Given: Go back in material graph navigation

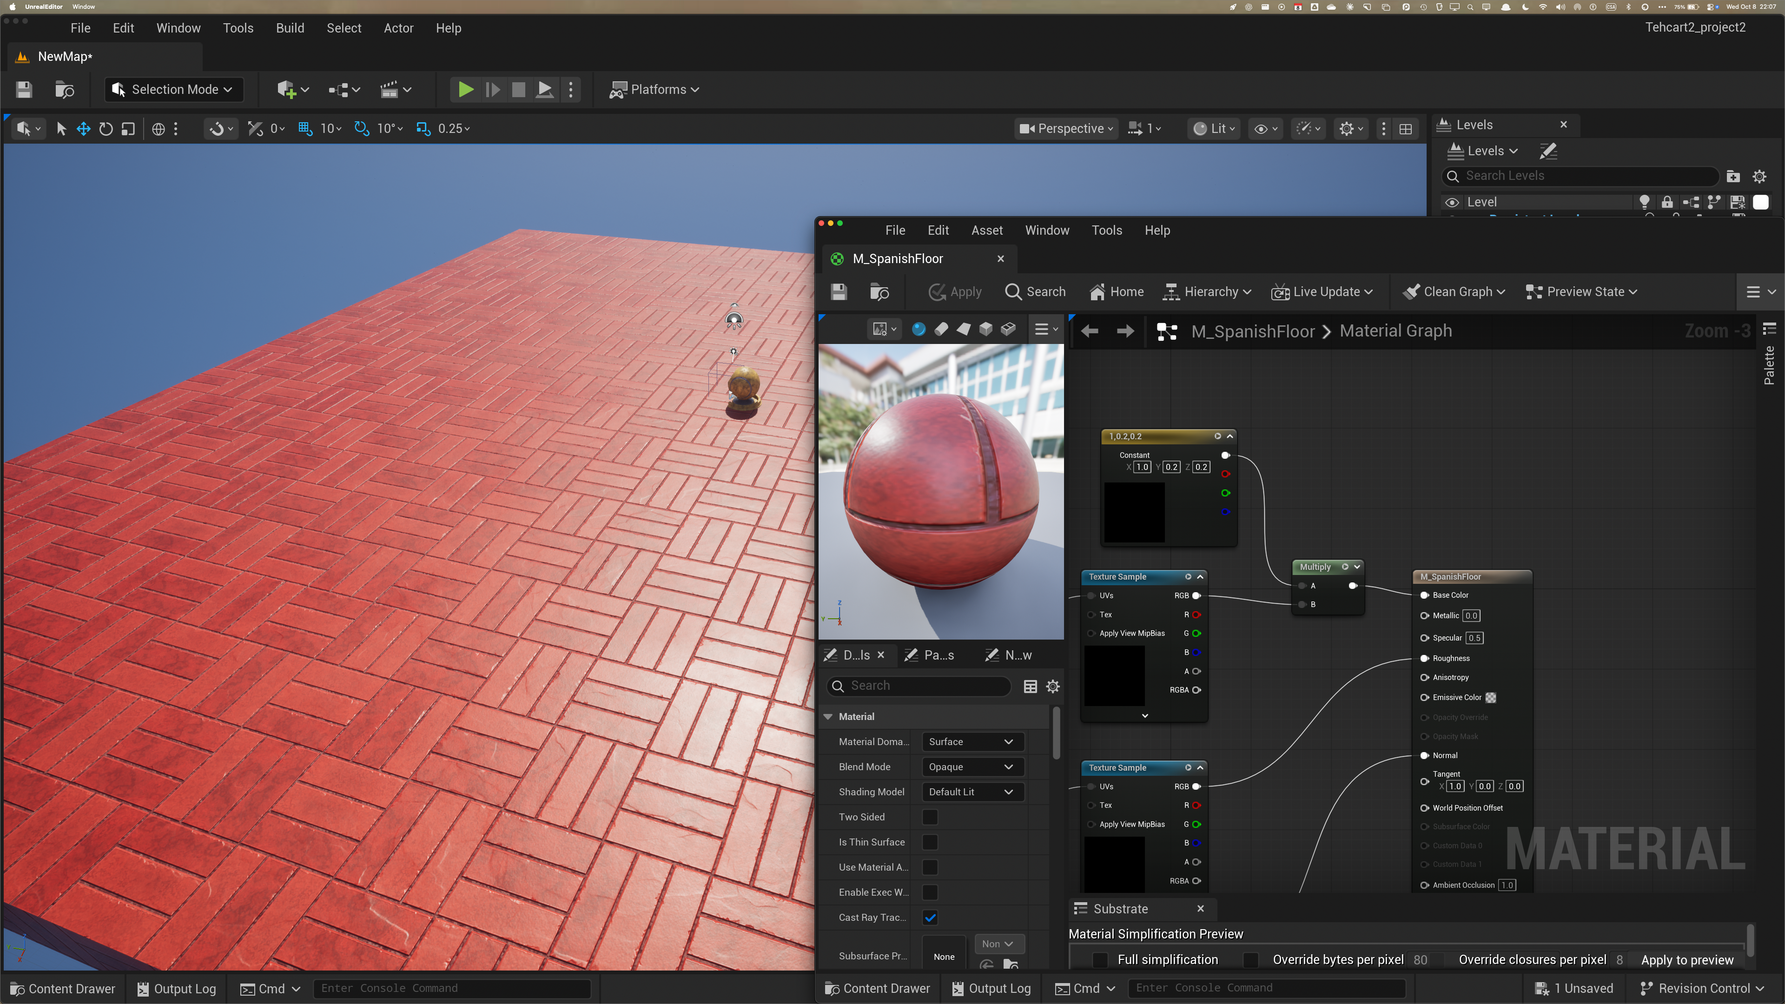Looking at the screenshot, I should click(1090, 331).
